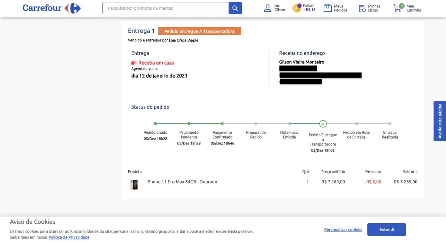
Task: Click the Receba em casa delivery icon
Action: click(x=134, y=63)
